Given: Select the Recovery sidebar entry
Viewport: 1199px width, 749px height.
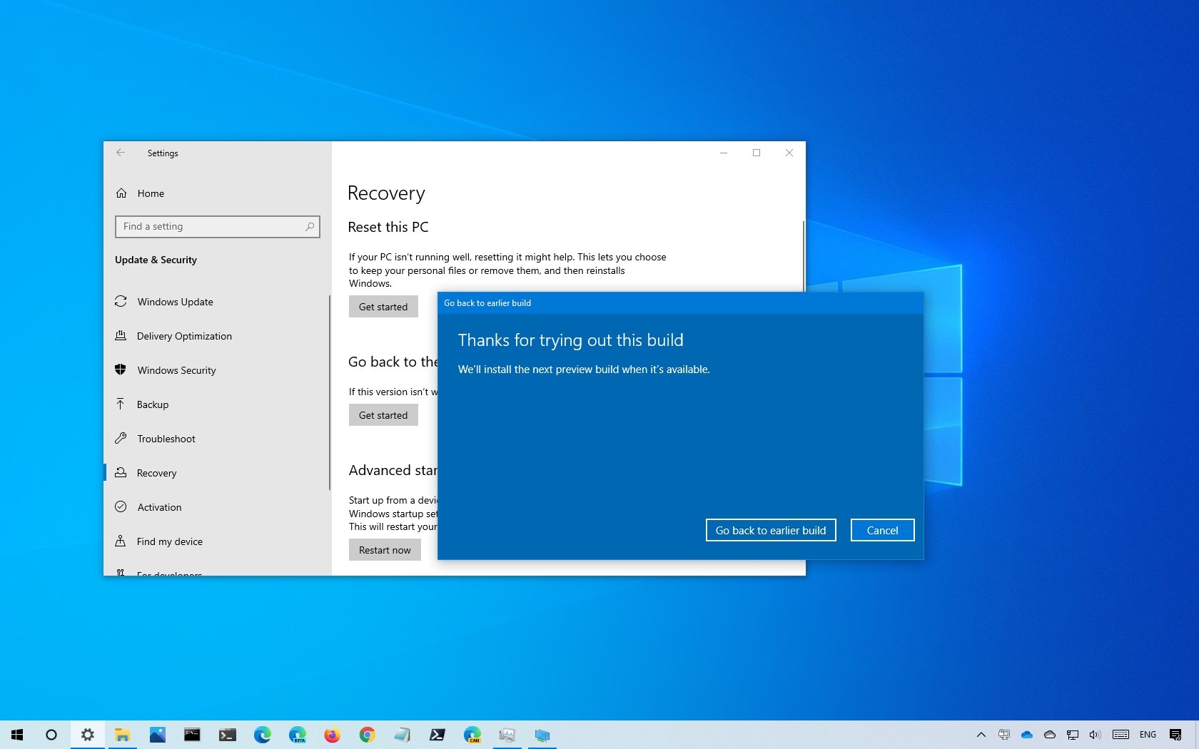Looking at the screenshot, I should (157, 473).
